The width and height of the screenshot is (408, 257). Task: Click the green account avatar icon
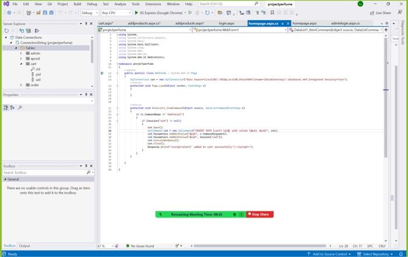360,4
